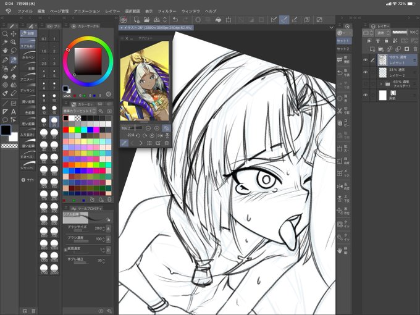Click the Create layer mask icon

click(406, 49)
